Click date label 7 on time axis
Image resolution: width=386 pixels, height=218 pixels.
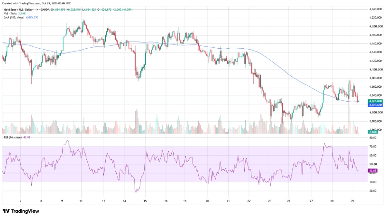[x=20, y=201]
